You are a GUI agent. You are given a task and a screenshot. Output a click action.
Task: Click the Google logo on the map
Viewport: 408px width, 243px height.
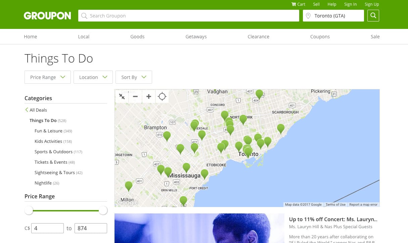127,202
